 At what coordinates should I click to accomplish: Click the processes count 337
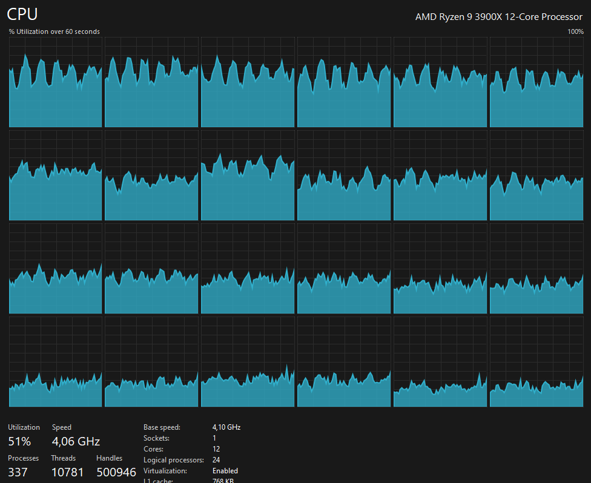(x=18, y=472)
